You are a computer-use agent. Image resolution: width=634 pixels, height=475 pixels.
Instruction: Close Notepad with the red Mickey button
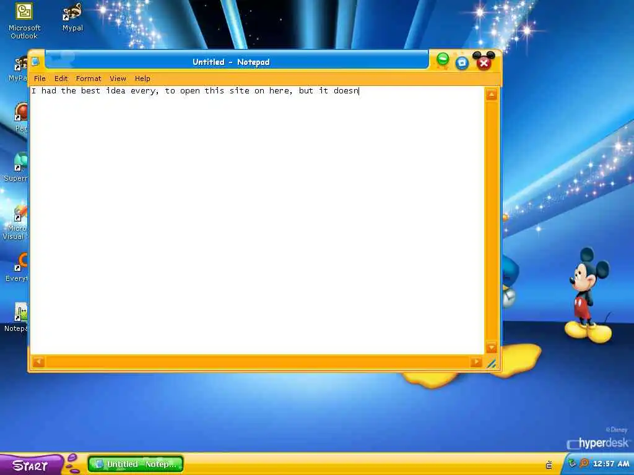click(x=484, y=61)
